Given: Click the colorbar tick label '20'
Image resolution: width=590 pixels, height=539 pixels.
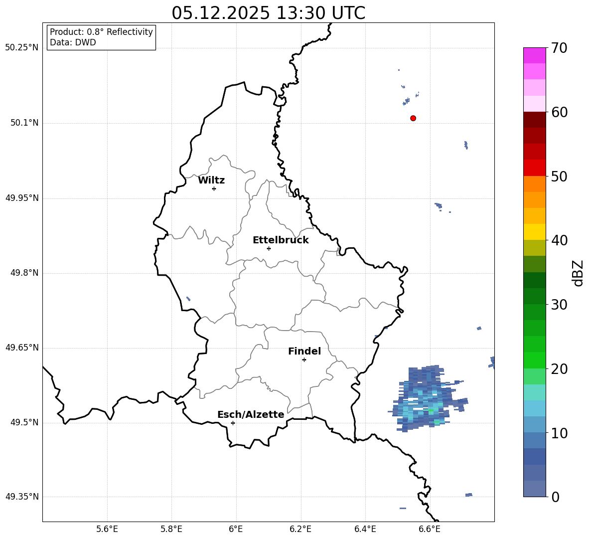Looking at the screenshot, I should point(559,369).
